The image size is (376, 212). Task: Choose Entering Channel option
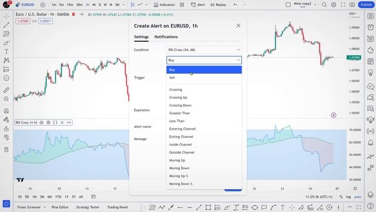pyautogui.click(x=204, y=129)
